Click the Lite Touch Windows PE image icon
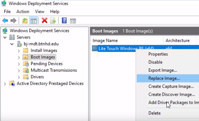199x121 pixels. [x=95, y=48]
